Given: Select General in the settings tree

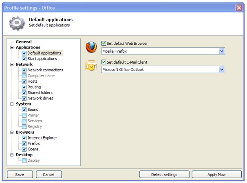Looking at the screenshot, I should pyautogui.click(x=24, y=42).
